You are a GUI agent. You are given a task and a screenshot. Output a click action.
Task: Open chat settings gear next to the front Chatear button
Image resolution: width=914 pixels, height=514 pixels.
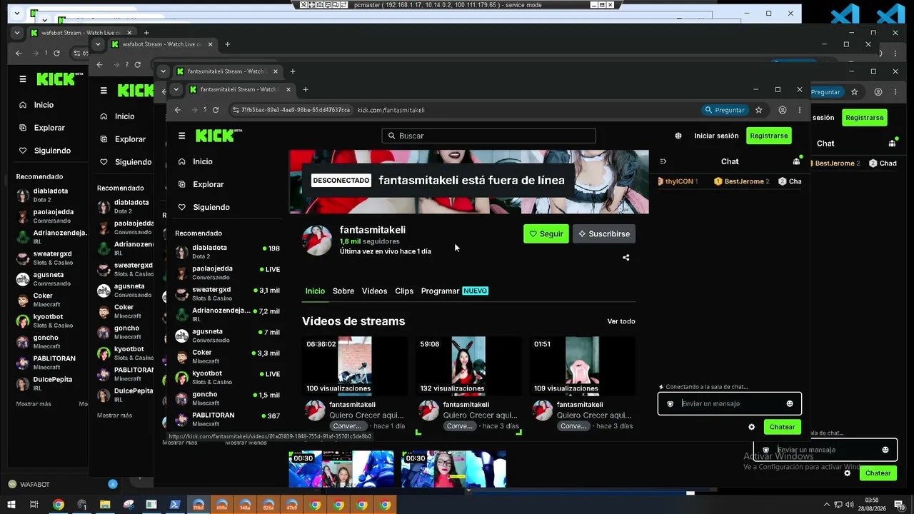[x=751, y=427]
